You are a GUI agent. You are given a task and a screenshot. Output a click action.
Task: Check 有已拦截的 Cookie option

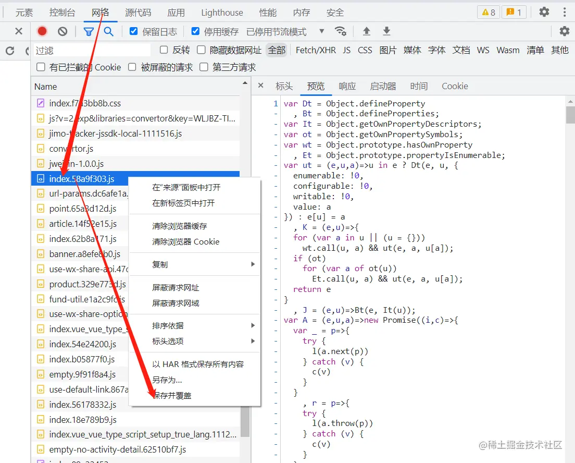[41, 67]
